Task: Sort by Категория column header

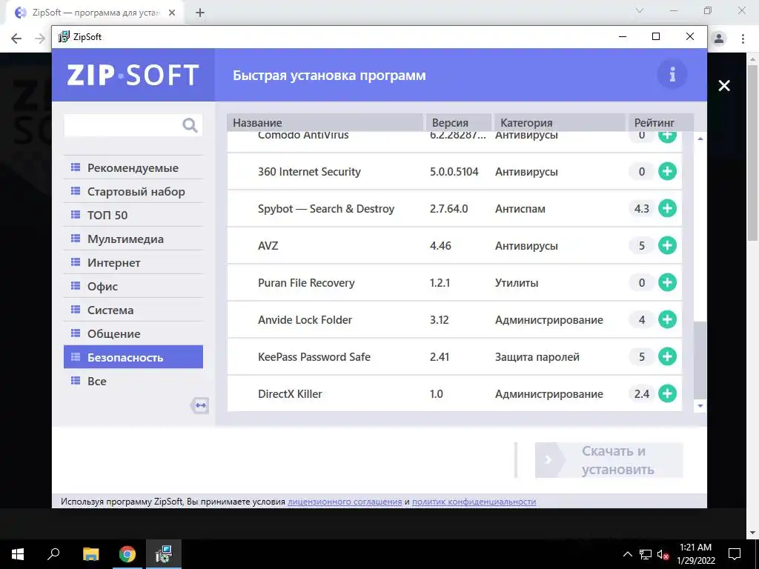Action: [560, 122]
